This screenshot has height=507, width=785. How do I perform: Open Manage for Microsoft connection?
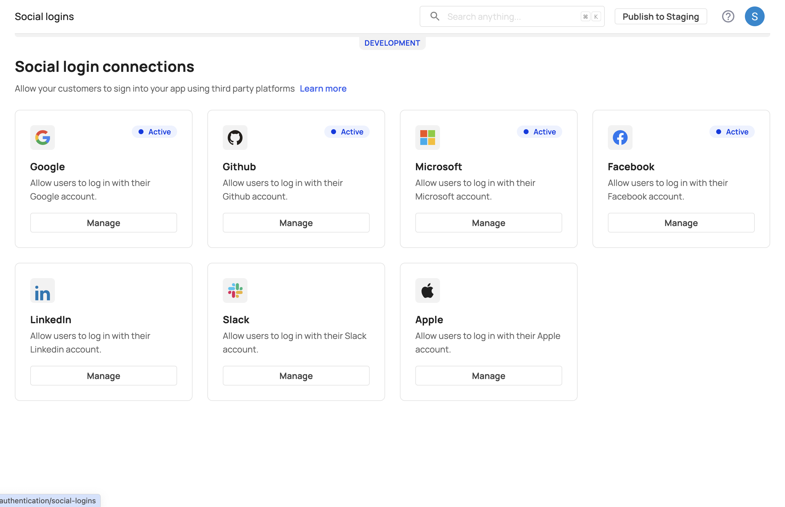(x=488, y=223)
